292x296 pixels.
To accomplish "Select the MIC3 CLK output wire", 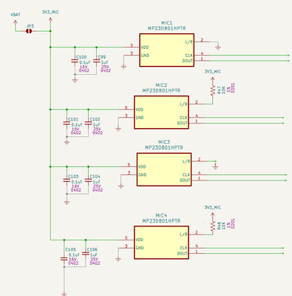I will pos(246,175).
